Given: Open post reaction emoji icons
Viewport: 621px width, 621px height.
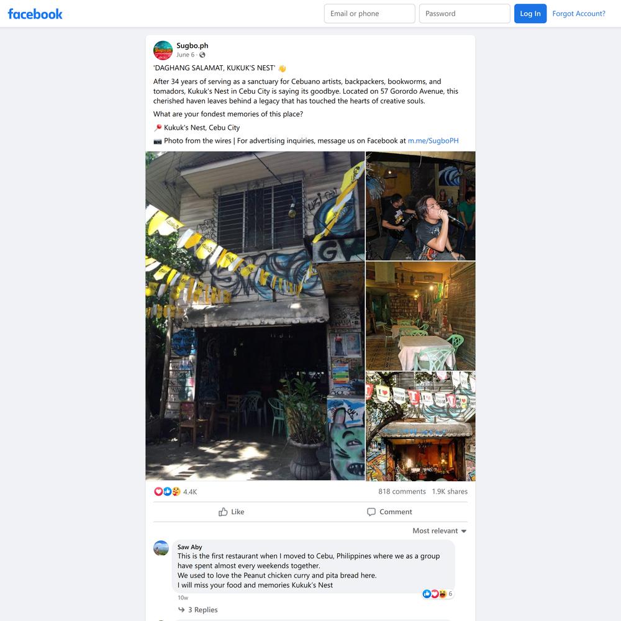Looking at the screenshot, I should [x=167, y=491].
